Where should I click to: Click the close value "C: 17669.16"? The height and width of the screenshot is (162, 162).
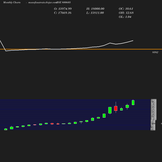[x=63, y=13]
